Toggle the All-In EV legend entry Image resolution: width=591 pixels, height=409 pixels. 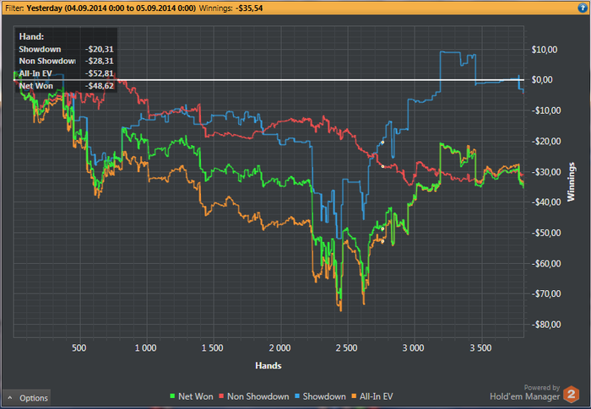[372, 396]
